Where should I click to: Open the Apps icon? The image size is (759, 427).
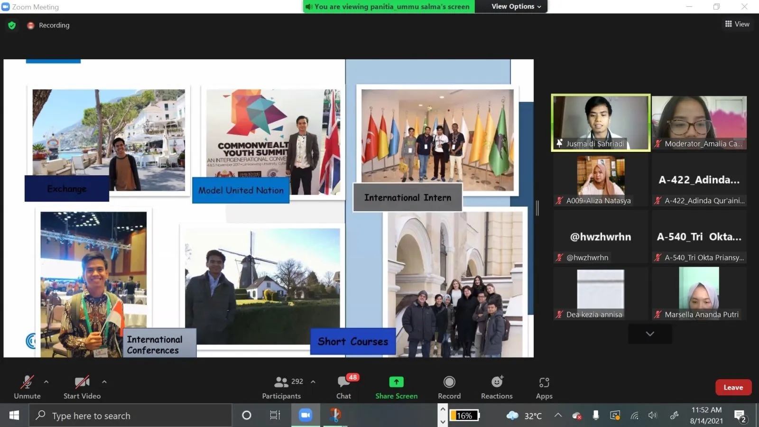[544, 382]
